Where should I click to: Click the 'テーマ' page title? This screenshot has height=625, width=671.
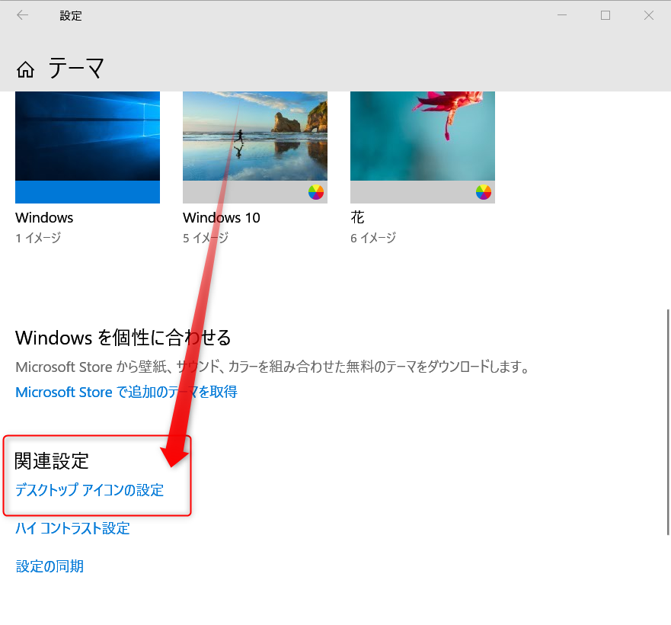click(76, 69)
